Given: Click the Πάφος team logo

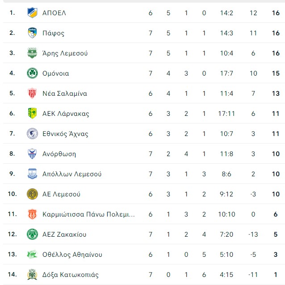Looking at the screenshot, I should coord(32,33).
